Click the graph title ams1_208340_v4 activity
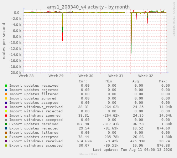The width and height of the screenshot is (177, 158). [x=88, y=7]
